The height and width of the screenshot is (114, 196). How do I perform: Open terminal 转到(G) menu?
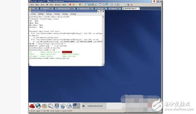[x=65, y=14]
